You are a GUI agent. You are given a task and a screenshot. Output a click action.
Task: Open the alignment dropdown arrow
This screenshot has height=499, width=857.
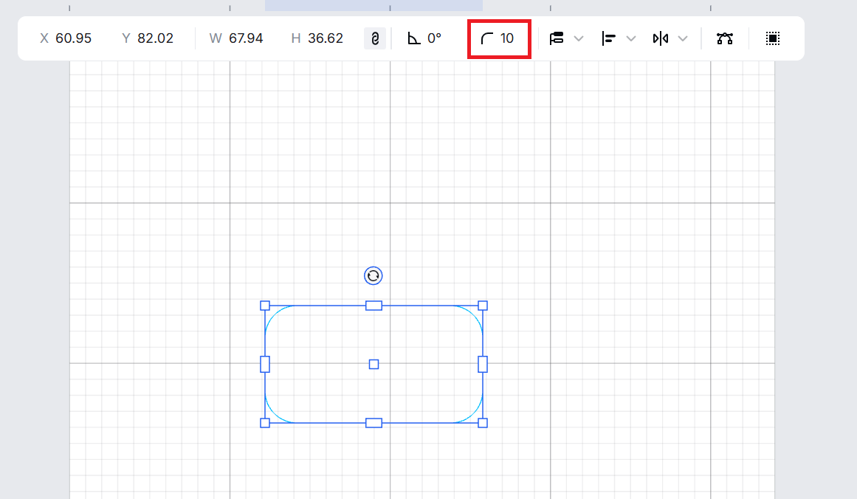click(631, 38)
